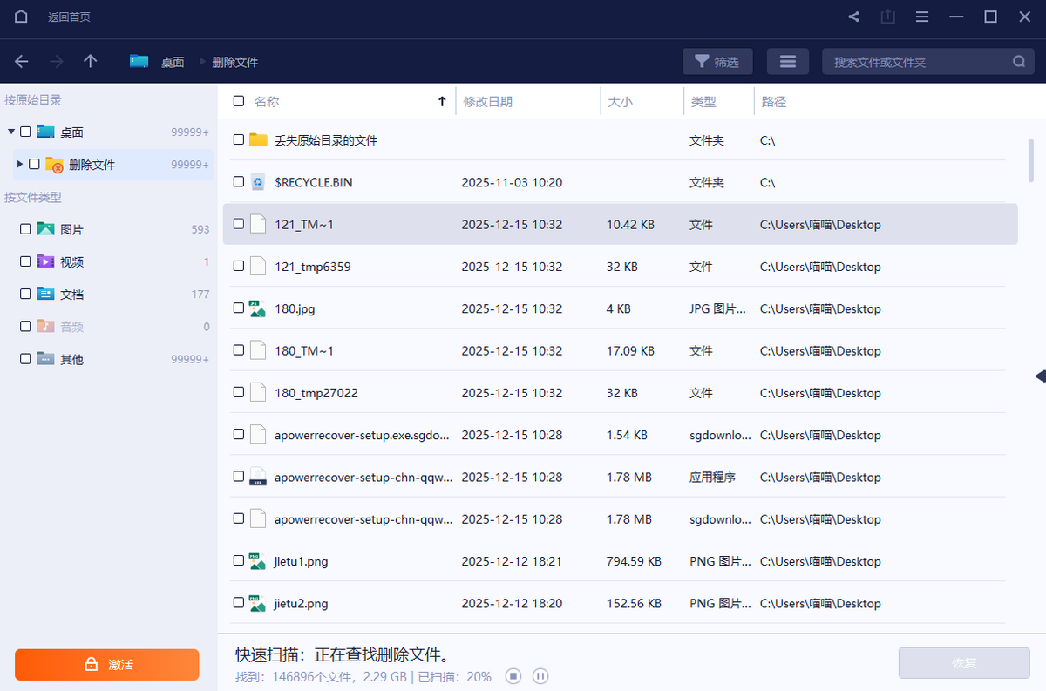The height and width of the screenshot is (691, 1046).
Task: Pause the scan in progress
Action: (x=540, y=676)
